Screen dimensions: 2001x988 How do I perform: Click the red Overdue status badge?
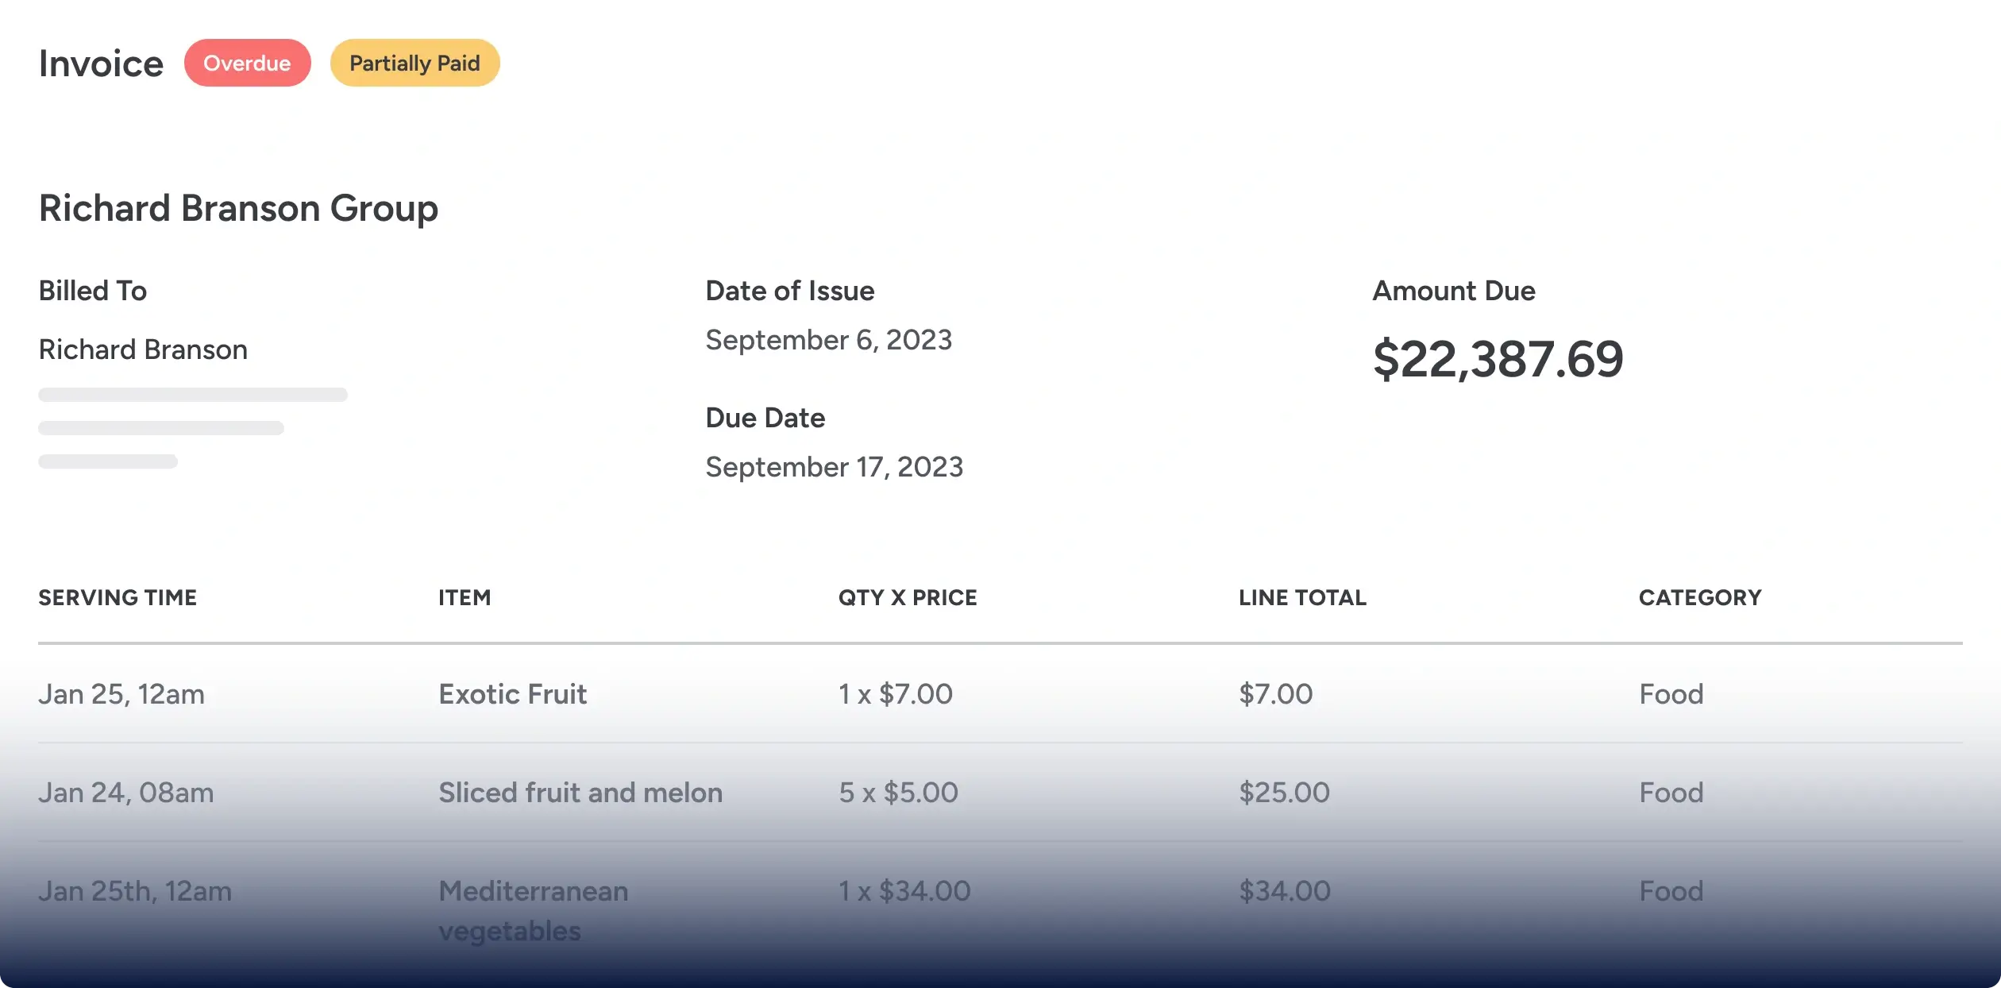[247, 63]
